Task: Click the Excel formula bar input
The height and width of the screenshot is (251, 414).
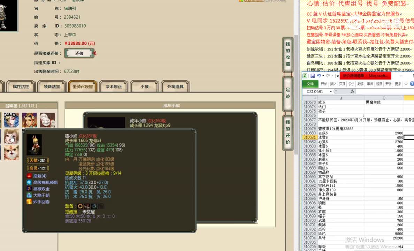Action: (385, 91)
